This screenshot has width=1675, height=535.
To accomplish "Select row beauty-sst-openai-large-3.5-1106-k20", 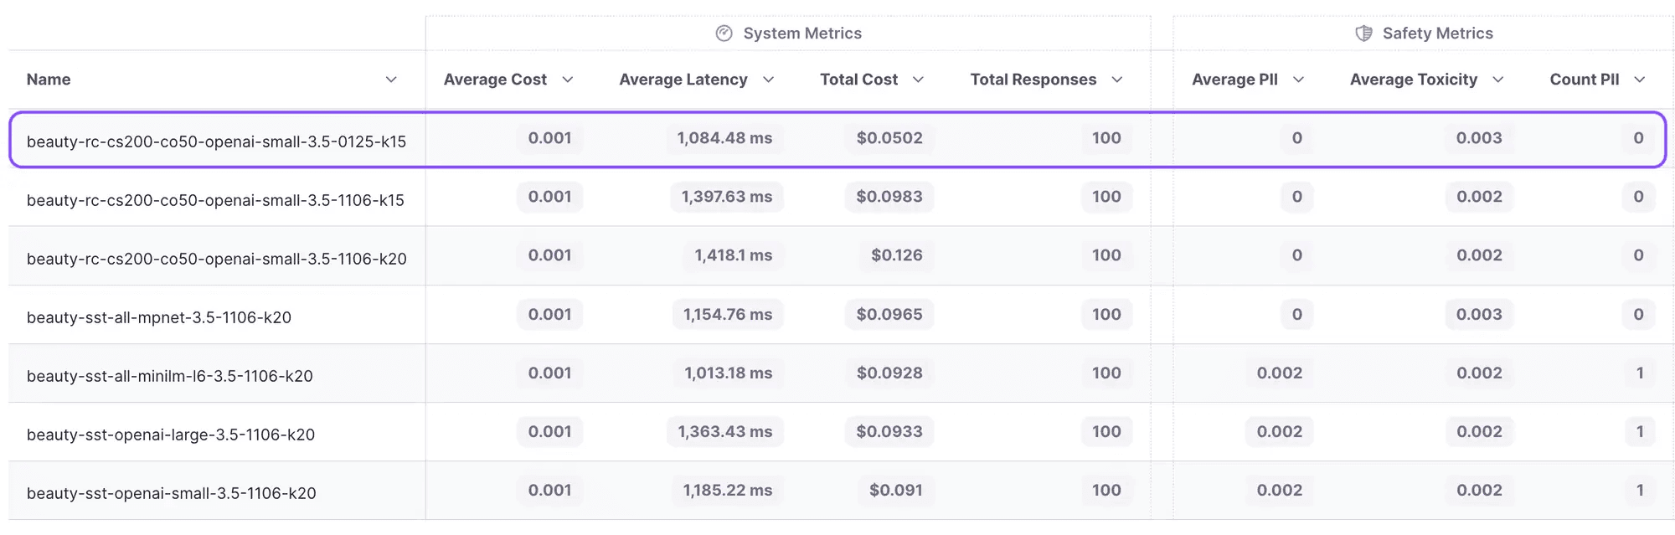I will pyautogui.click(x=841, y=431).
